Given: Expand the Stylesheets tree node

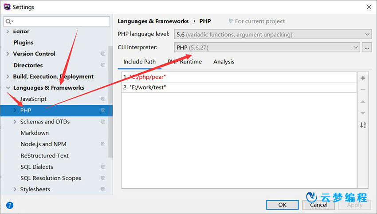Looking at the screenshot, I should point(15,190).
